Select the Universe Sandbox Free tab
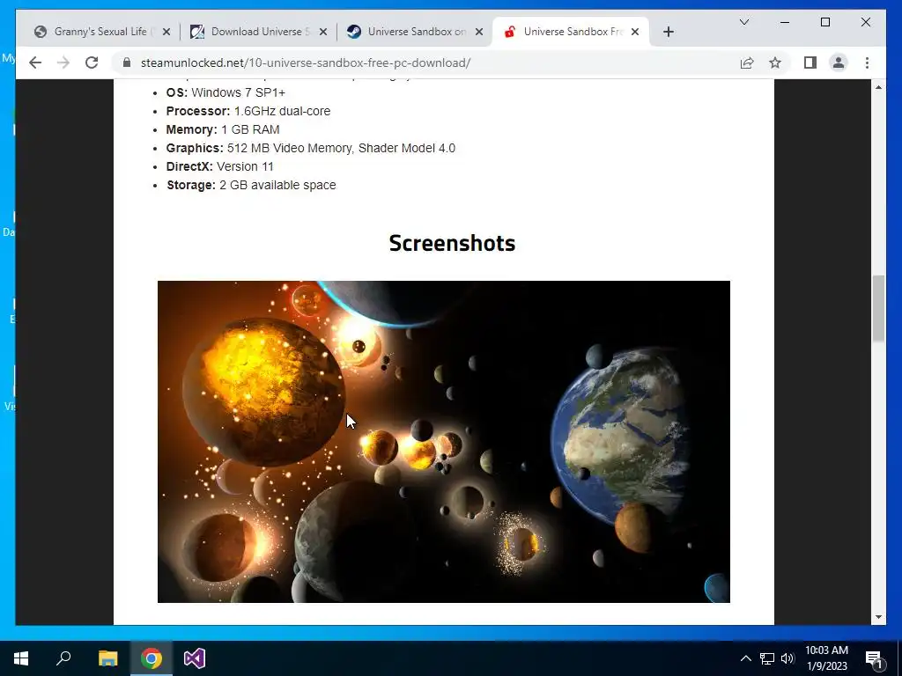Screen dimensions: 902x676 571,32
